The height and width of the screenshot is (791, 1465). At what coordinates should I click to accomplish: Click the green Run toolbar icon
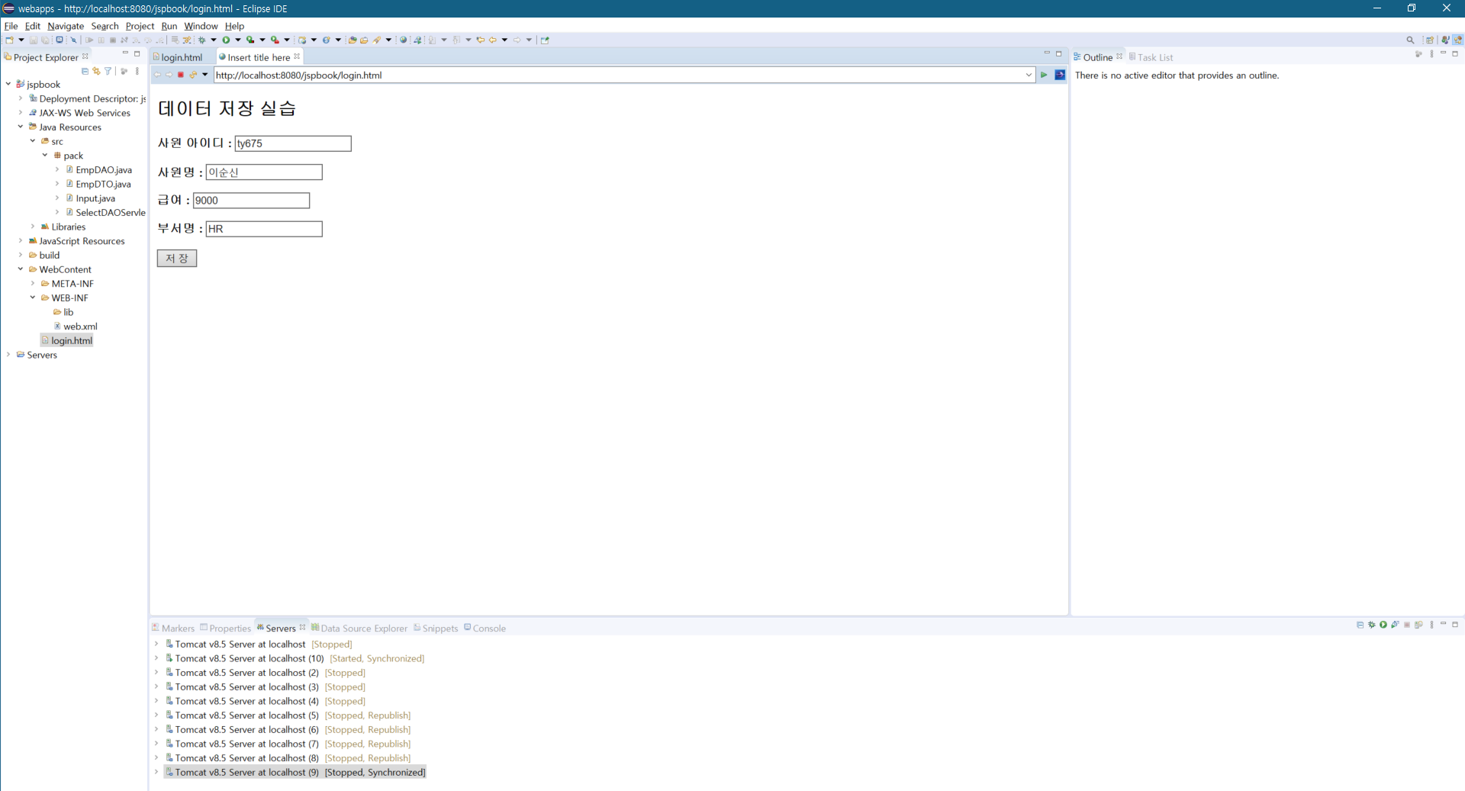tap(226, 40)
